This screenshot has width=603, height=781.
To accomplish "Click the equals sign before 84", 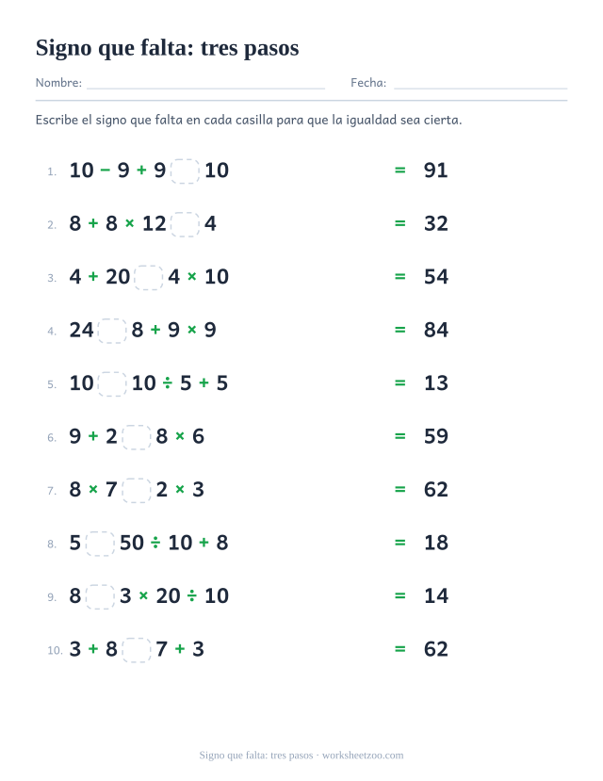I will coord(399,330).
